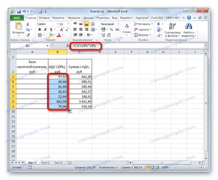Screen dimensions: 218x180
Task: Save the workbook with the floppy icon
Action: point(19,12)
